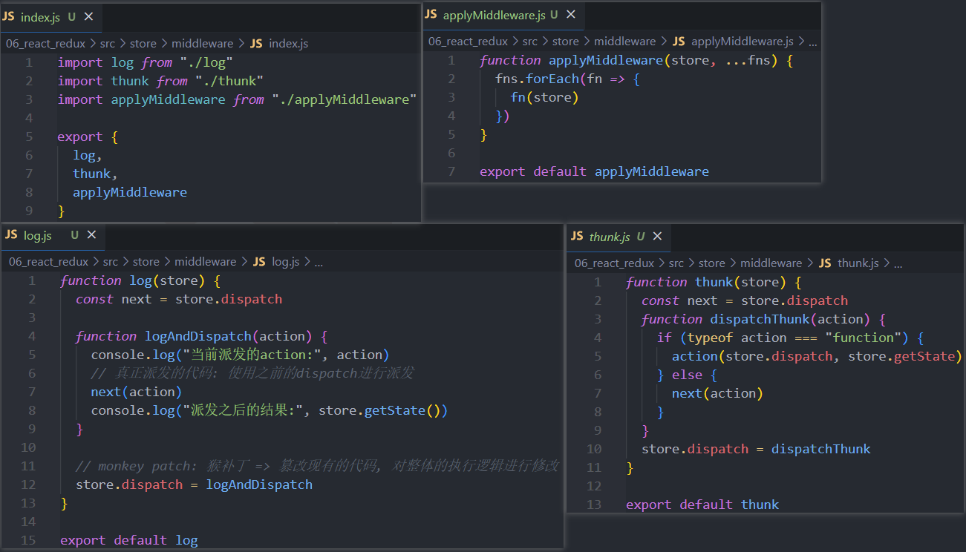Open index.js filename breadcrumb
The image size is (966, 552).
pos(288,44)
